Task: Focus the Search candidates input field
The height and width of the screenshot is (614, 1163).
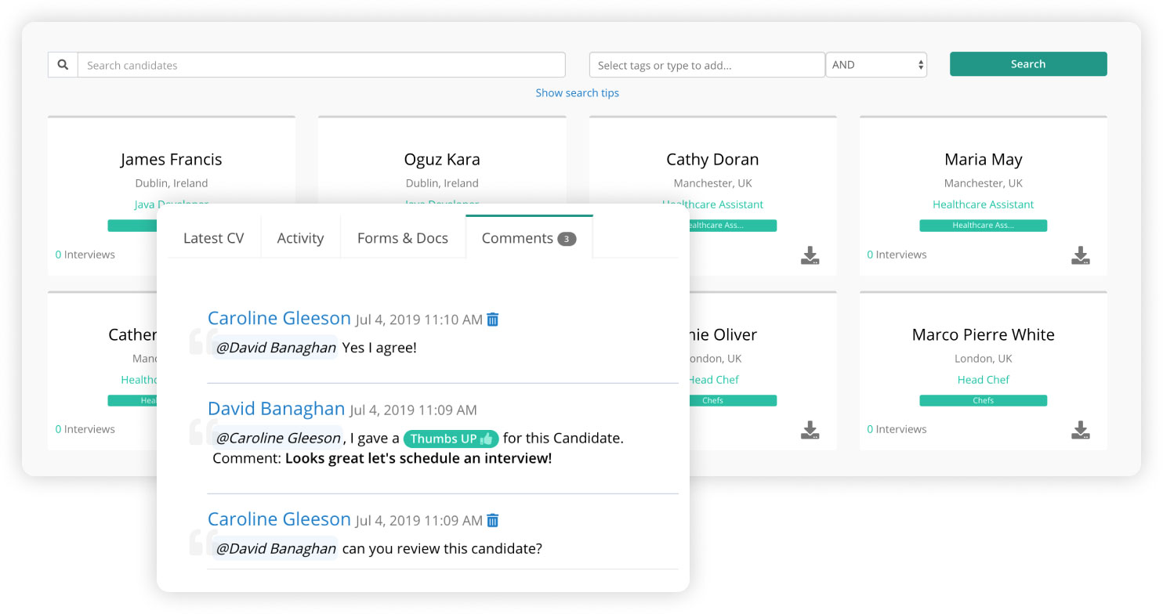Action: click(x=321, y=65)
